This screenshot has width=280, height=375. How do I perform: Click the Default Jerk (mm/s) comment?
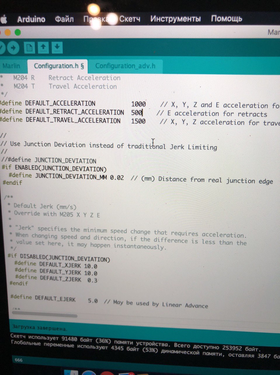pos(45,206)
